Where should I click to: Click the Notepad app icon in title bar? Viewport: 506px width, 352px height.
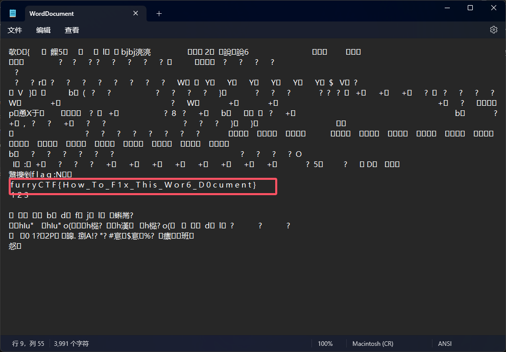tap(13, 14)
